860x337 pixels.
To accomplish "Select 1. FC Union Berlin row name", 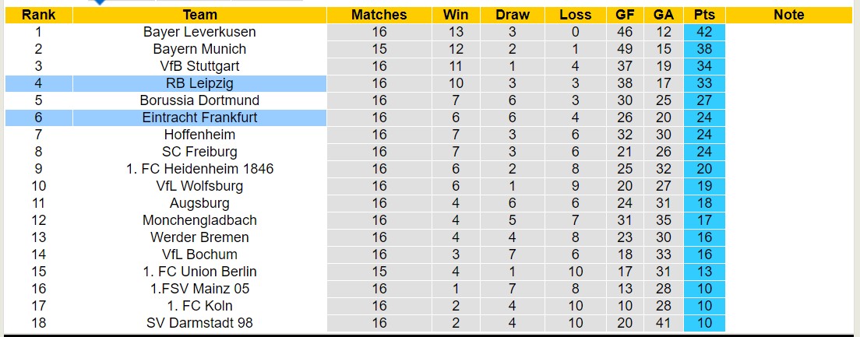I will 199,272.
